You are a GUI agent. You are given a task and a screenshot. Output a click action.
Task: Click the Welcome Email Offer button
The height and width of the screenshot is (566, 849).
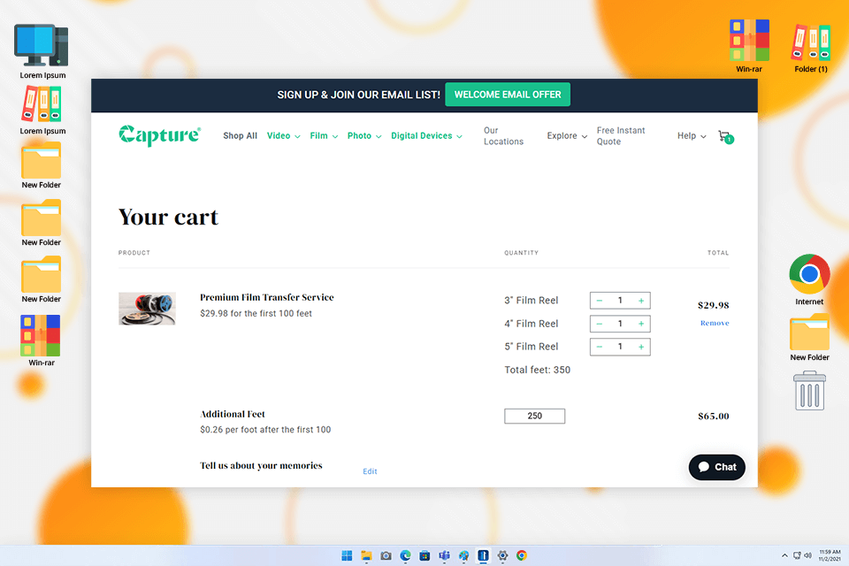click(x=508, y=95)
